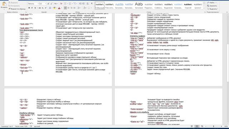This screenshot has width=229, height=129.
Task: Clear all formatting with the eraser icon
Action: [x=61, y=4]
